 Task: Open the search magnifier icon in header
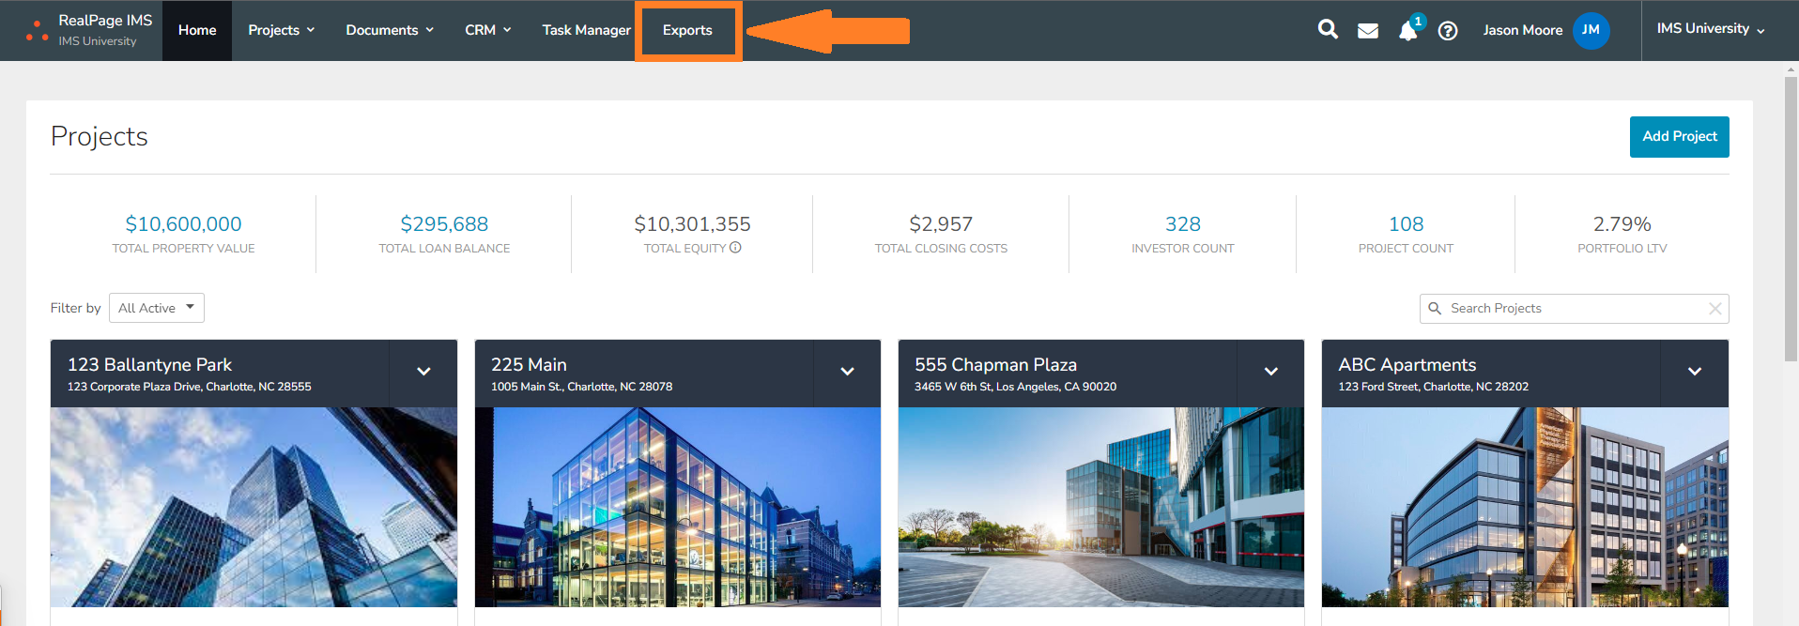(1328, 30)
